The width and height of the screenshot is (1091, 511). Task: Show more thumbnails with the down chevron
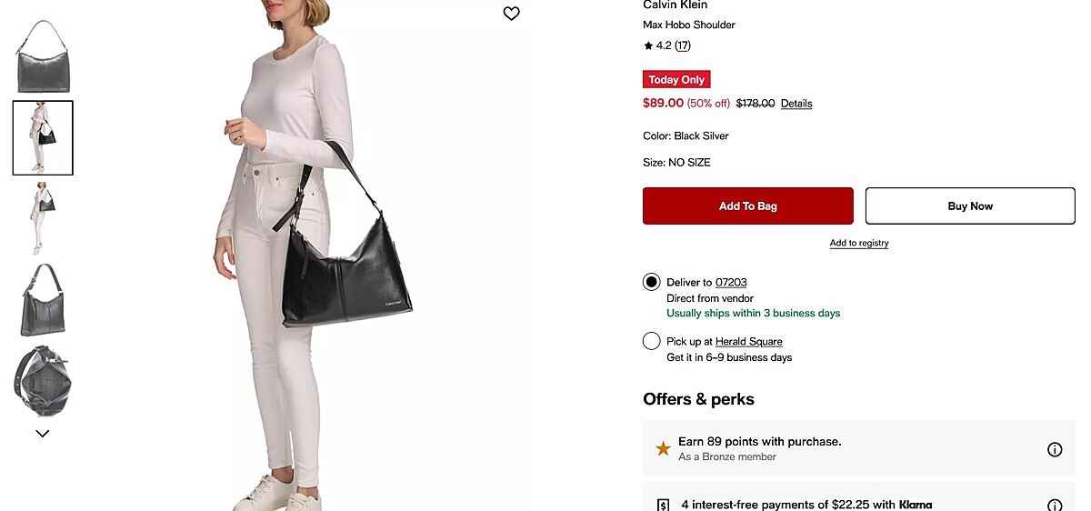[x=42, y=434]
